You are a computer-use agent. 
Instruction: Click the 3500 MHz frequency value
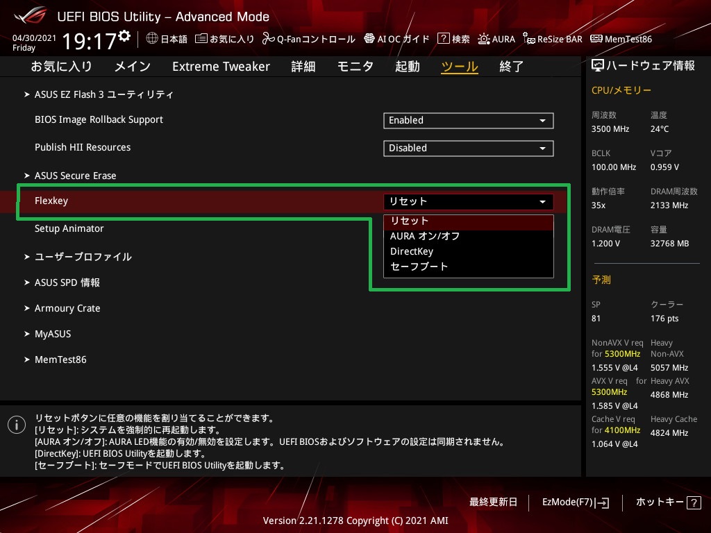(x=610, y=129)
